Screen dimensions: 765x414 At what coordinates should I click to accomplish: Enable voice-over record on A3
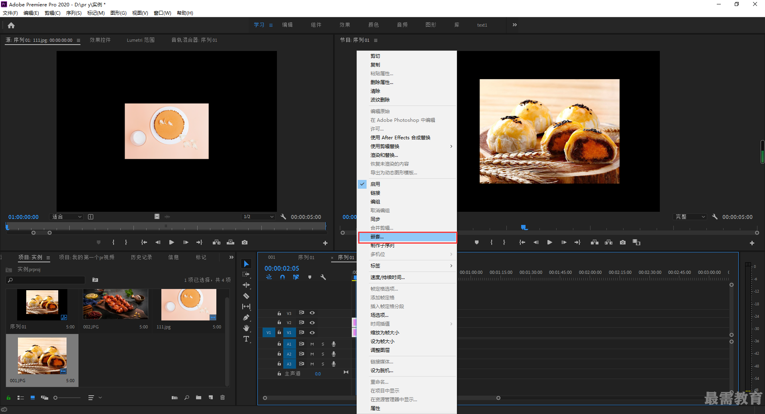click(333, 364)
